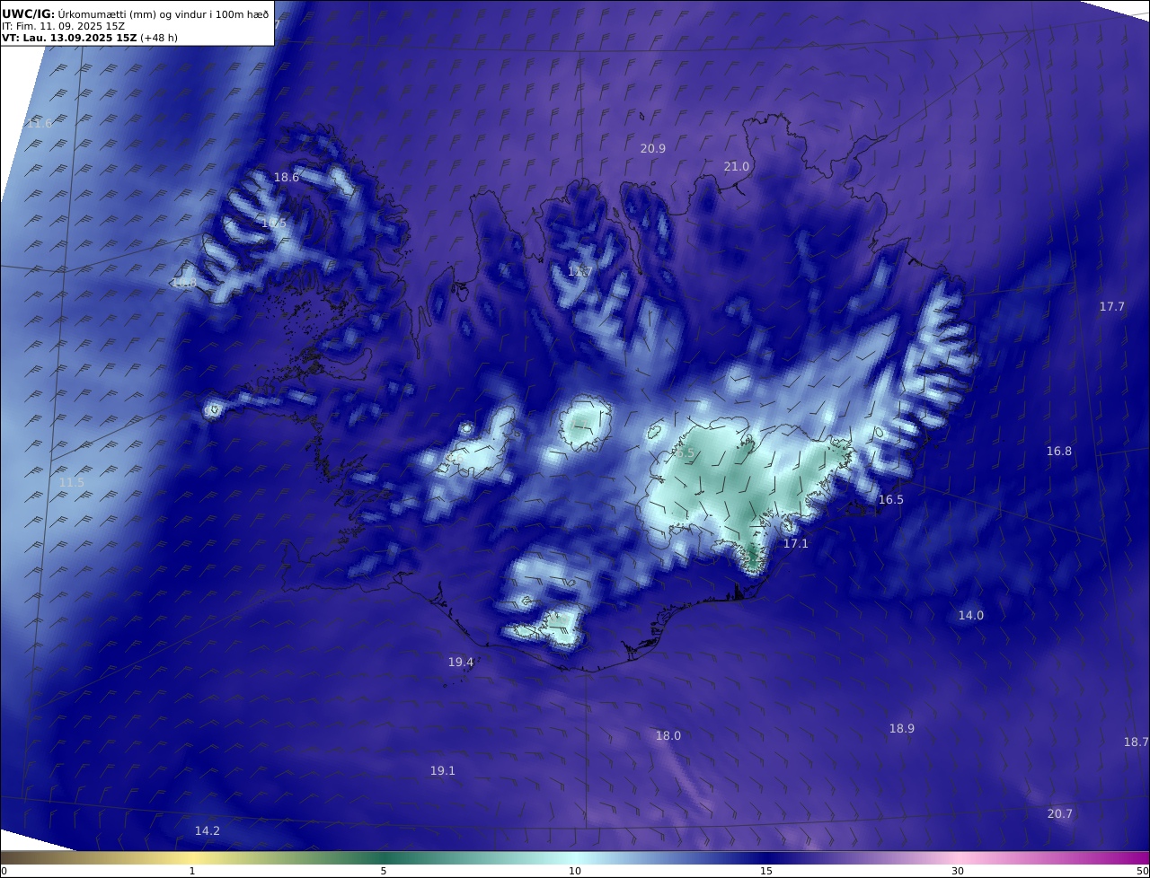Image resolution: width=1150 pixels, height=878 pixels.
Task: Click the '19.1' value label on the map
Action: 443,771
